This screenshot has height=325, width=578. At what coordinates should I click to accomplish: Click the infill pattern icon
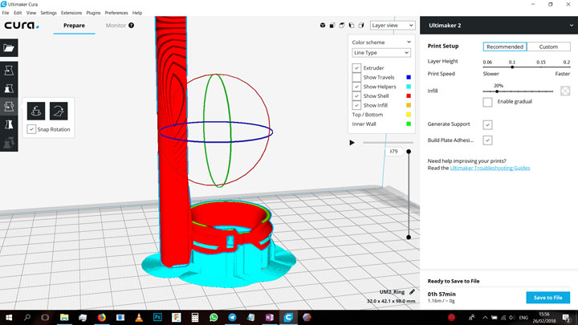pyautogui.click(x=565, y=91)
